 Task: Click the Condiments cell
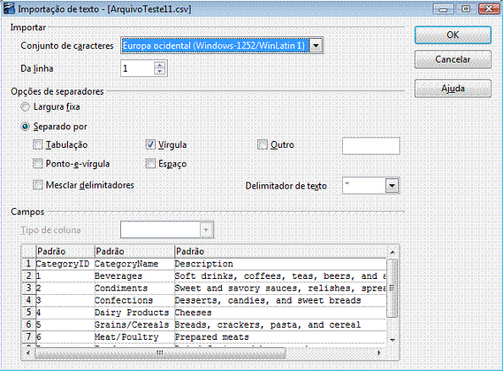pyautogui.click(x=135, y=288)
